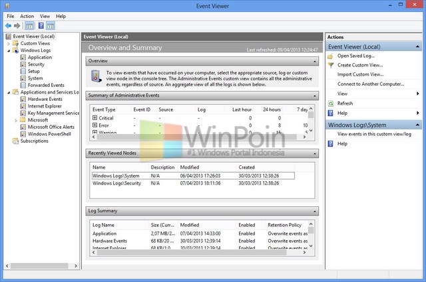Click the Microsoft folder icon in tree
The image size is (426, 282).
23,120
